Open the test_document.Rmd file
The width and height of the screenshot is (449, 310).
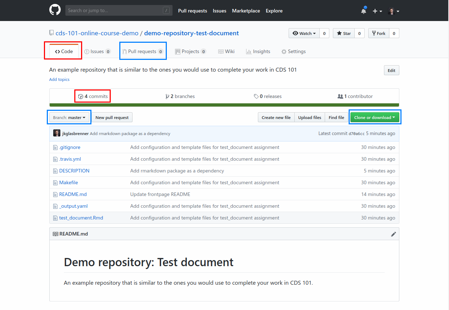(81, 218)
